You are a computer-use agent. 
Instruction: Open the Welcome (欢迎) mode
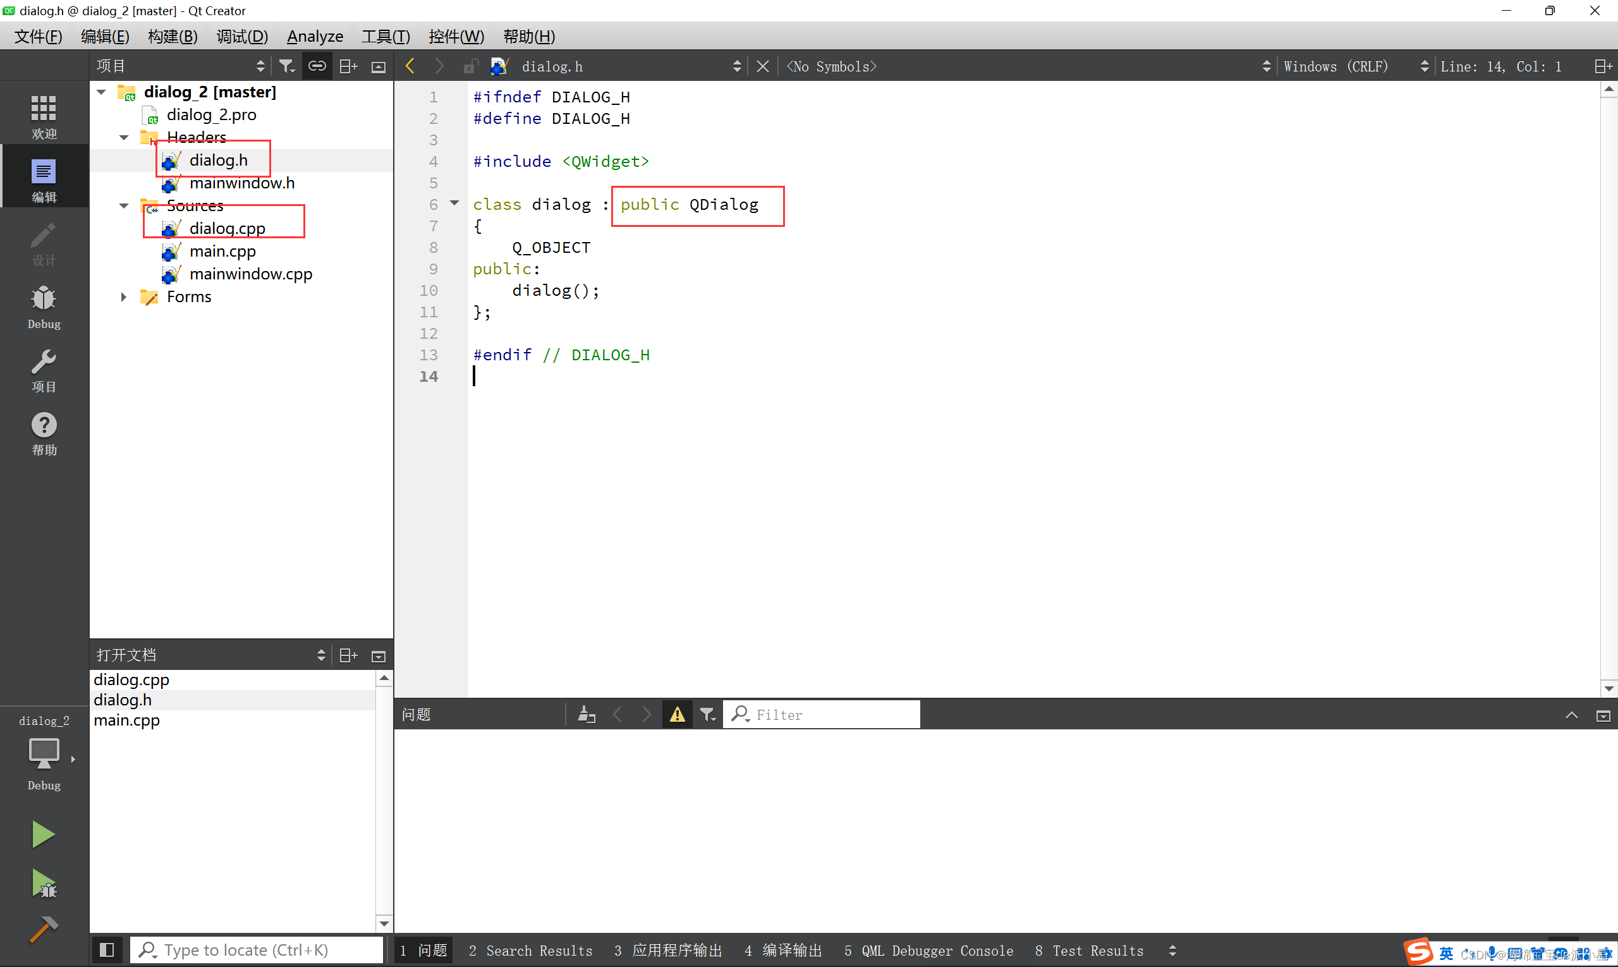pyautogui.click(x=44, y=116)
